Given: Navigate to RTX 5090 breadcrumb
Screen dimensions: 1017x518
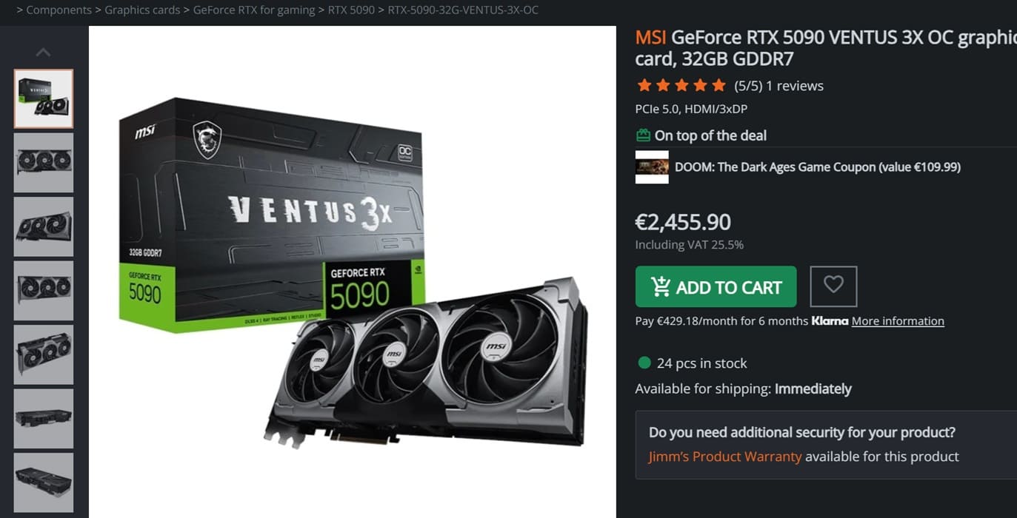Looking at the screenshot, I should point(351,10).
